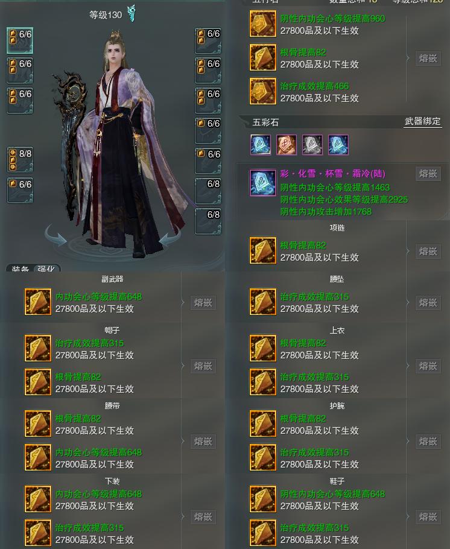Image resolution: width=450 pixels, height=549 pixels.
Task: Click the 阴性内功会心等级提高648 stone icon under 鞋子
Action: pyautogui.click(x=262, y=499)
